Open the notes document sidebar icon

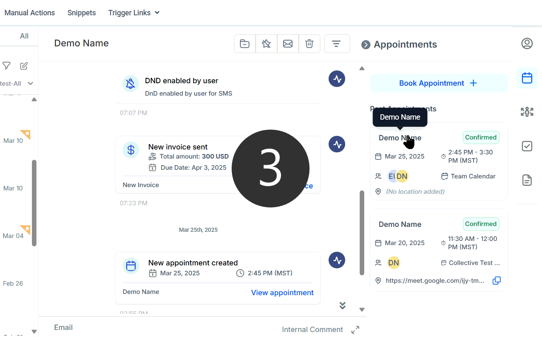tap(527, 180)
